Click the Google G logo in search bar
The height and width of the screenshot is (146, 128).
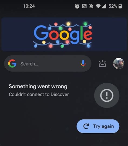click(12, 63)
